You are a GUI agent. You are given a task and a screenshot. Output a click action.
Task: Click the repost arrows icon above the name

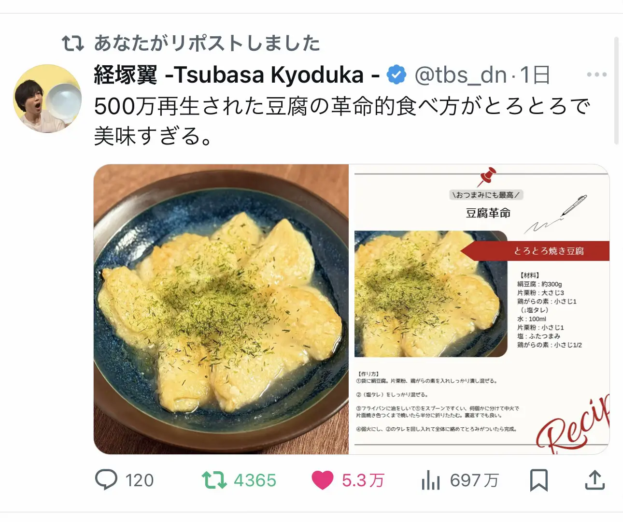[x=73, y=43]
